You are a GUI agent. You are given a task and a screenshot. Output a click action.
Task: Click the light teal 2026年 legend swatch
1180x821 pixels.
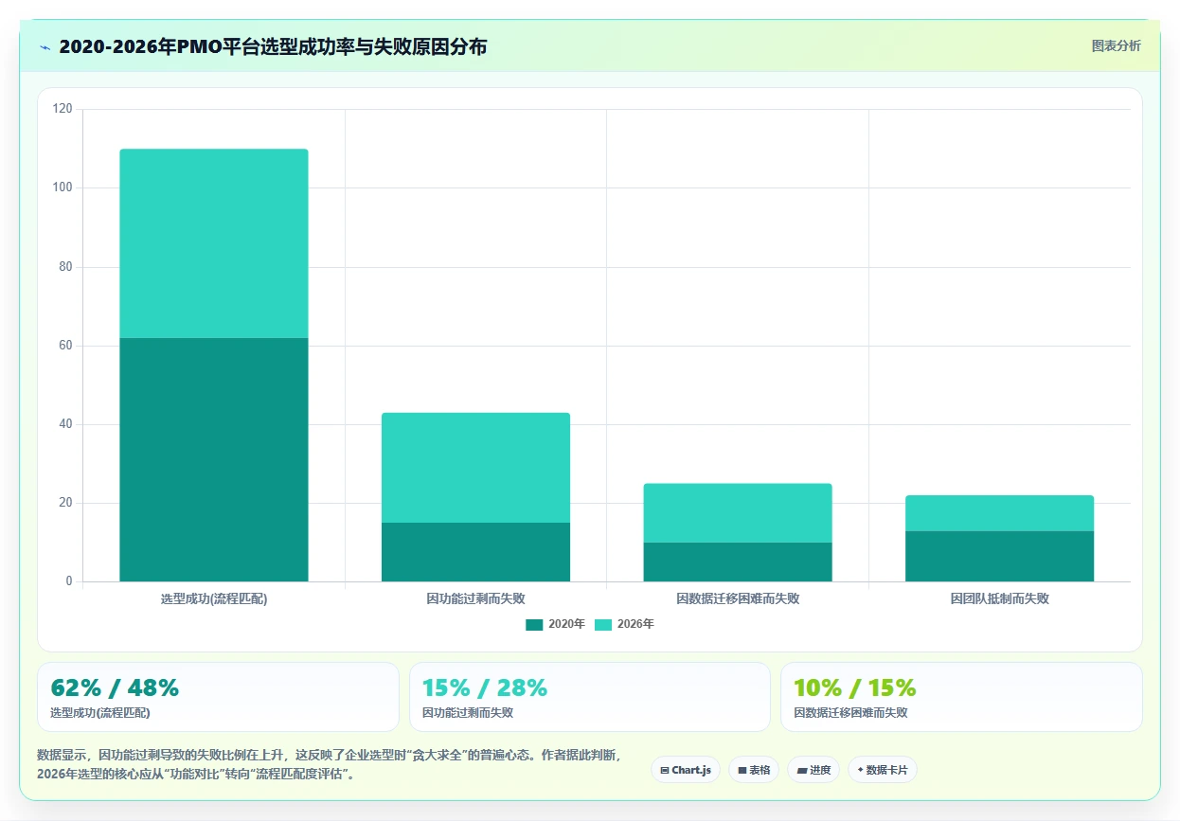603,624
